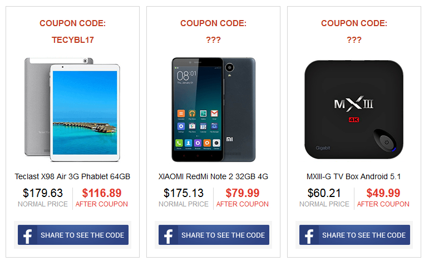Click XIAOMI RedMi Note 2 32GB 4G title

pyautogui.click(x=213, y=177)
